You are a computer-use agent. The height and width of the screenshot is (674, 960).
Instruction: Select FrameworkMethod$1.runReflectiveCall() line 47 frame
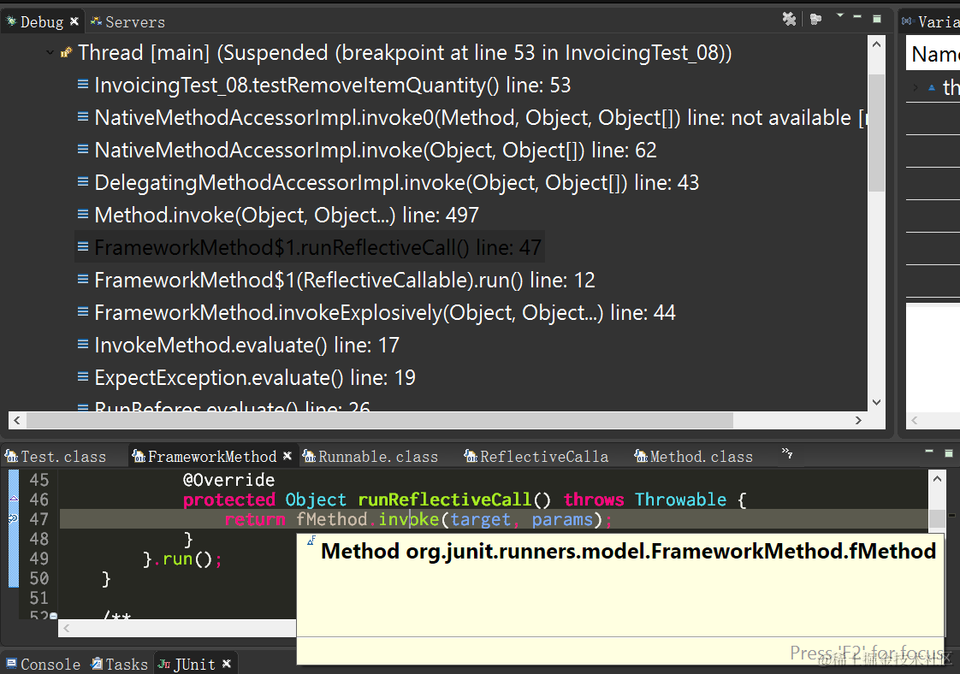coord(310,247)
